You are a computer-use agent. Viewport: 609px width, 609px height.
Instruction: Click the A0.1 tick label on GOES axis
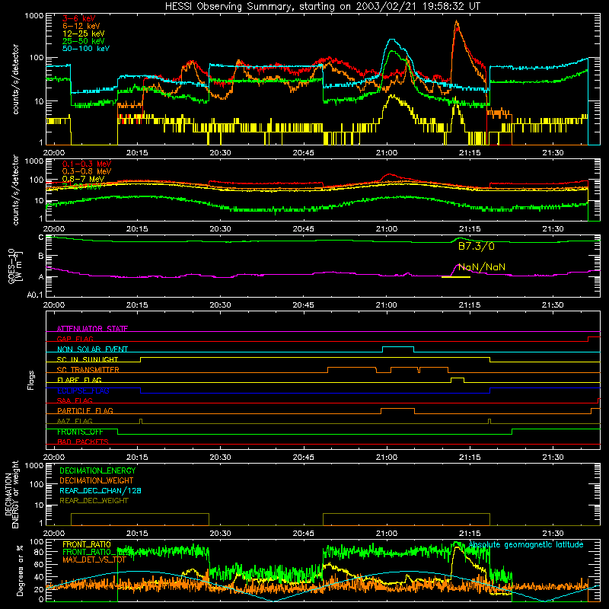[34, 295]
